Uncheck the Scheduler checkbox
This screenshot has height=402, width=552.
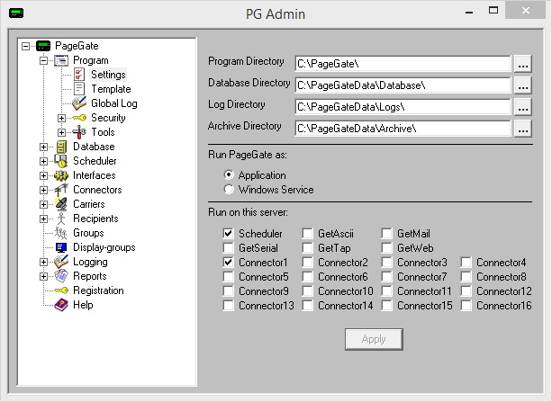(x=228, y=233)
